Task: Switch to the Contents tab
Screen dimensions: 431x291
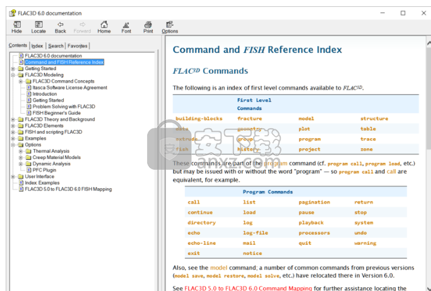Action: (x=18, y=45)
